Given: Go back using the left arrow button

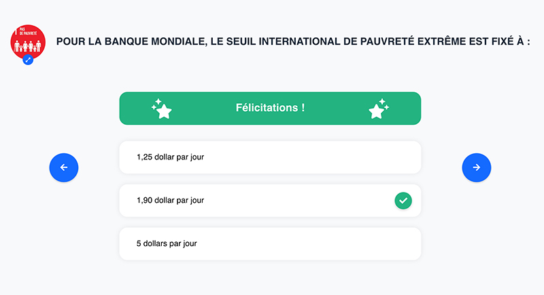Looking at the screenshot, I should [x=64, y=168].
